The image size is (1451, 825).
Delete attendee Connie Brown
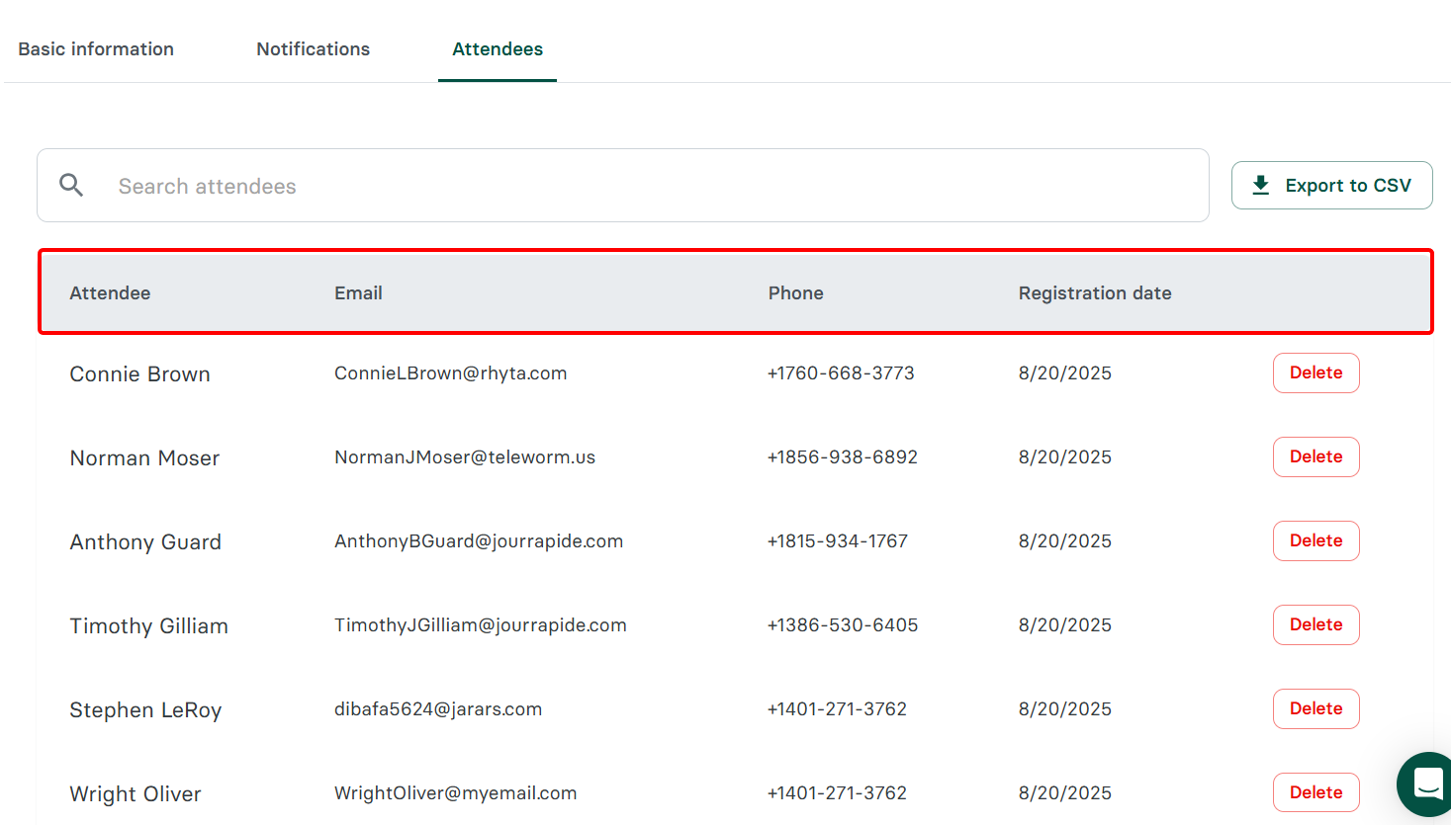click(x=1315, y=372)
